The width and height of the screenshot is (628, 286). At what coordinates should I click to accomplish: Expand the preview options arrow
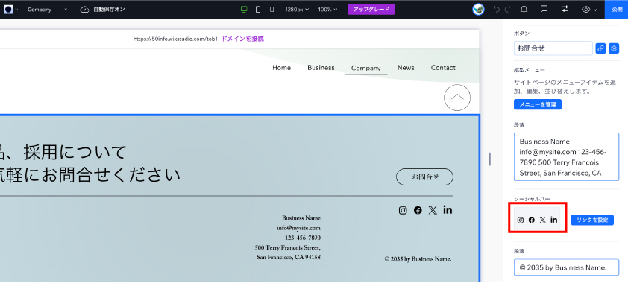(596, 10)
